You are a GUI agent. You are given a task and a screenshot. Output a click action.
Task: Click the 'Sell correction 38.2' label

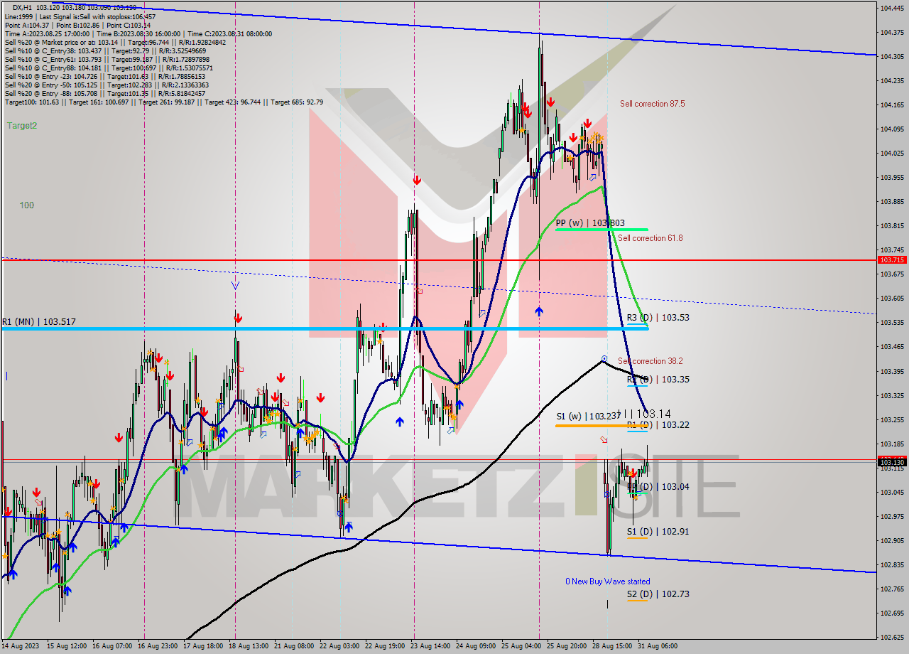click(650, 361)
